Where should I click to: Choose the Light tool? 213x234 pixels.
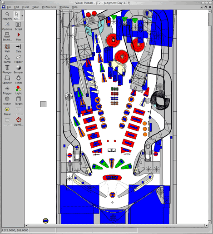[x=18, y=90]
